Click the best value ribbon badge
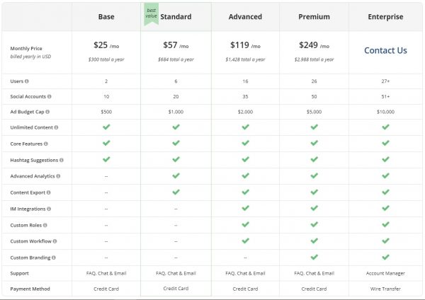 click(152, 14)
